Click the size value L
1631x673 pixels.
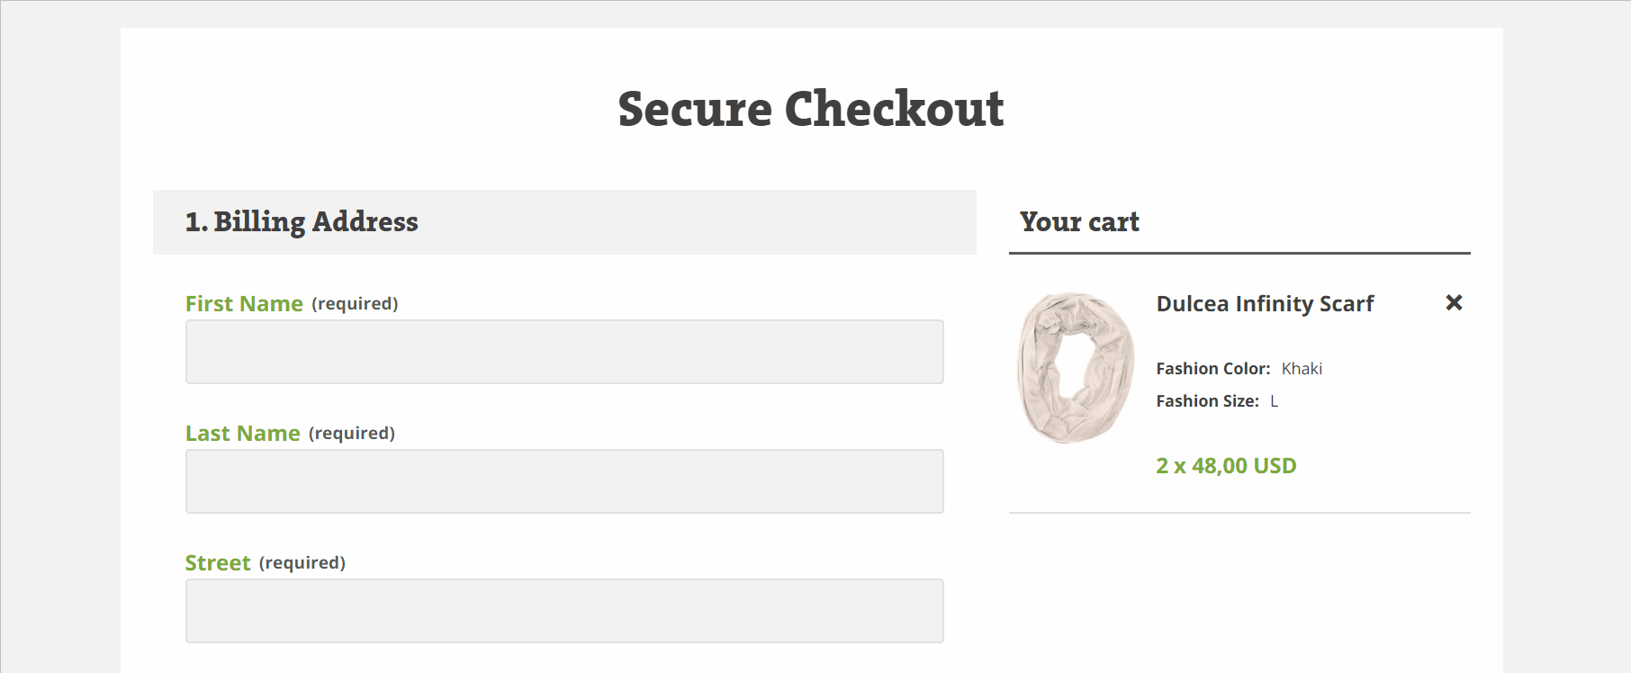(1274, 400)
